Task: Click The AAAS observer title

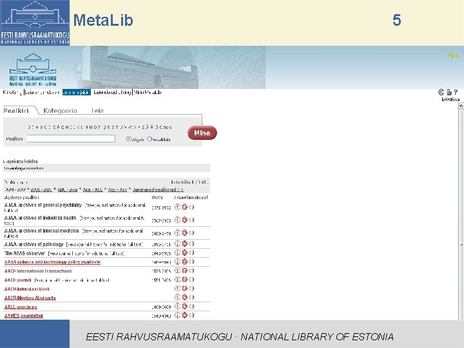Action: click(x=24, y=253)
